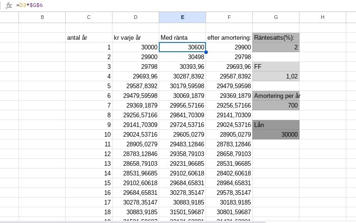The image size is (356, 223).
Task: Click the 'antal år' header cell
Action: click(x=89, y=37)
